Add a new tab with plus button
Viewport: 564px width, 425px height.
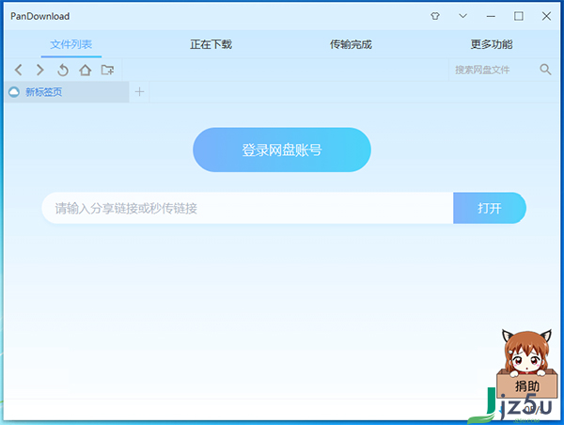139,92
